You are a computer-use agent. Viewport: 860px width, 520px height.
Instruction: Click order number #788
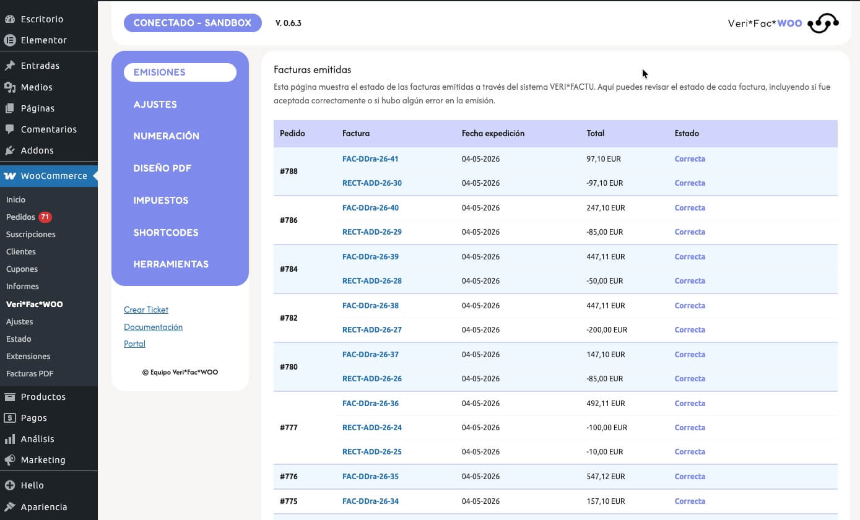pyautogui.click(x=289, y=171)
